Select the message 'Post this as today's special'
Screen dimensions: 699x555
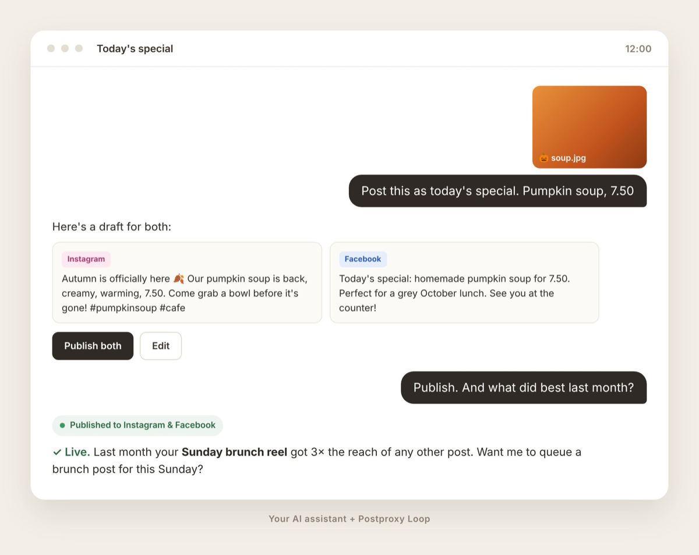(x=497, y=191)
